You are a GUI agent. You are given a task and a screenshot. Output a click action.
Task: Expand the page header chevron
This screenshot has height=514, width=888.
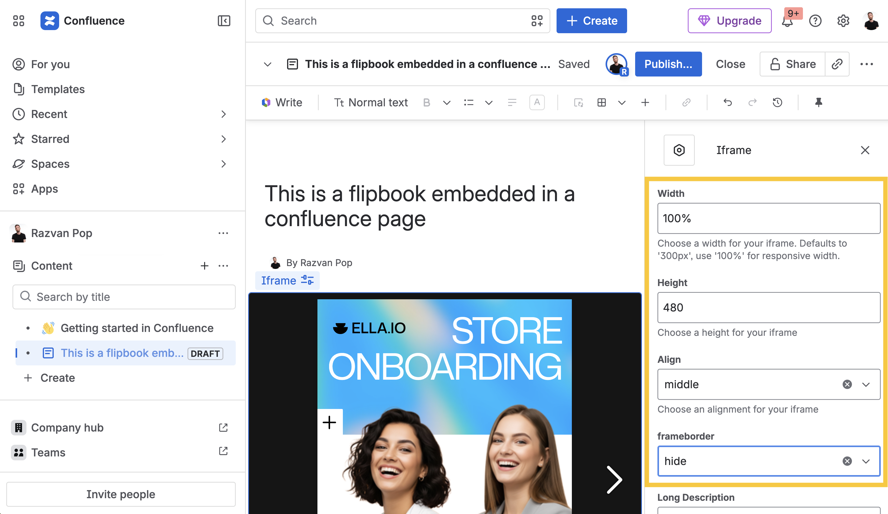click(x=267, y=64)
